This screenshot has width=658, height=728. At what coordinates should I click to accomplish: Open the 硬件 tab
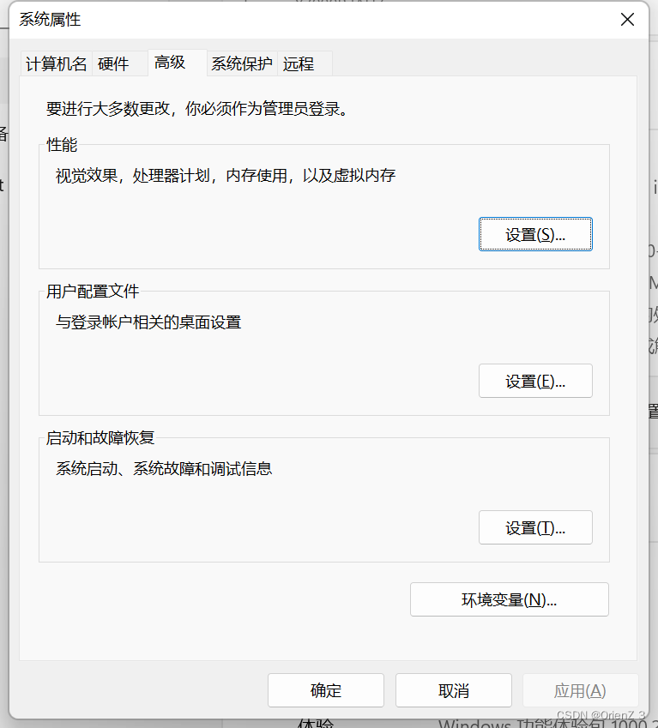point(120,64)
